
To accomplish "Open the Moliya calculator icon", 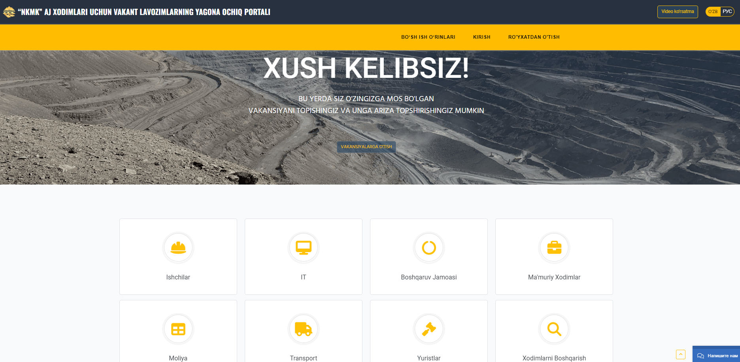I will tap(178, 329).
